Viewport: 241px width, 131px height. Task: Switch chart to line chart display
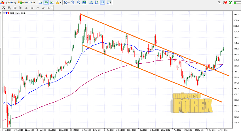52,2
